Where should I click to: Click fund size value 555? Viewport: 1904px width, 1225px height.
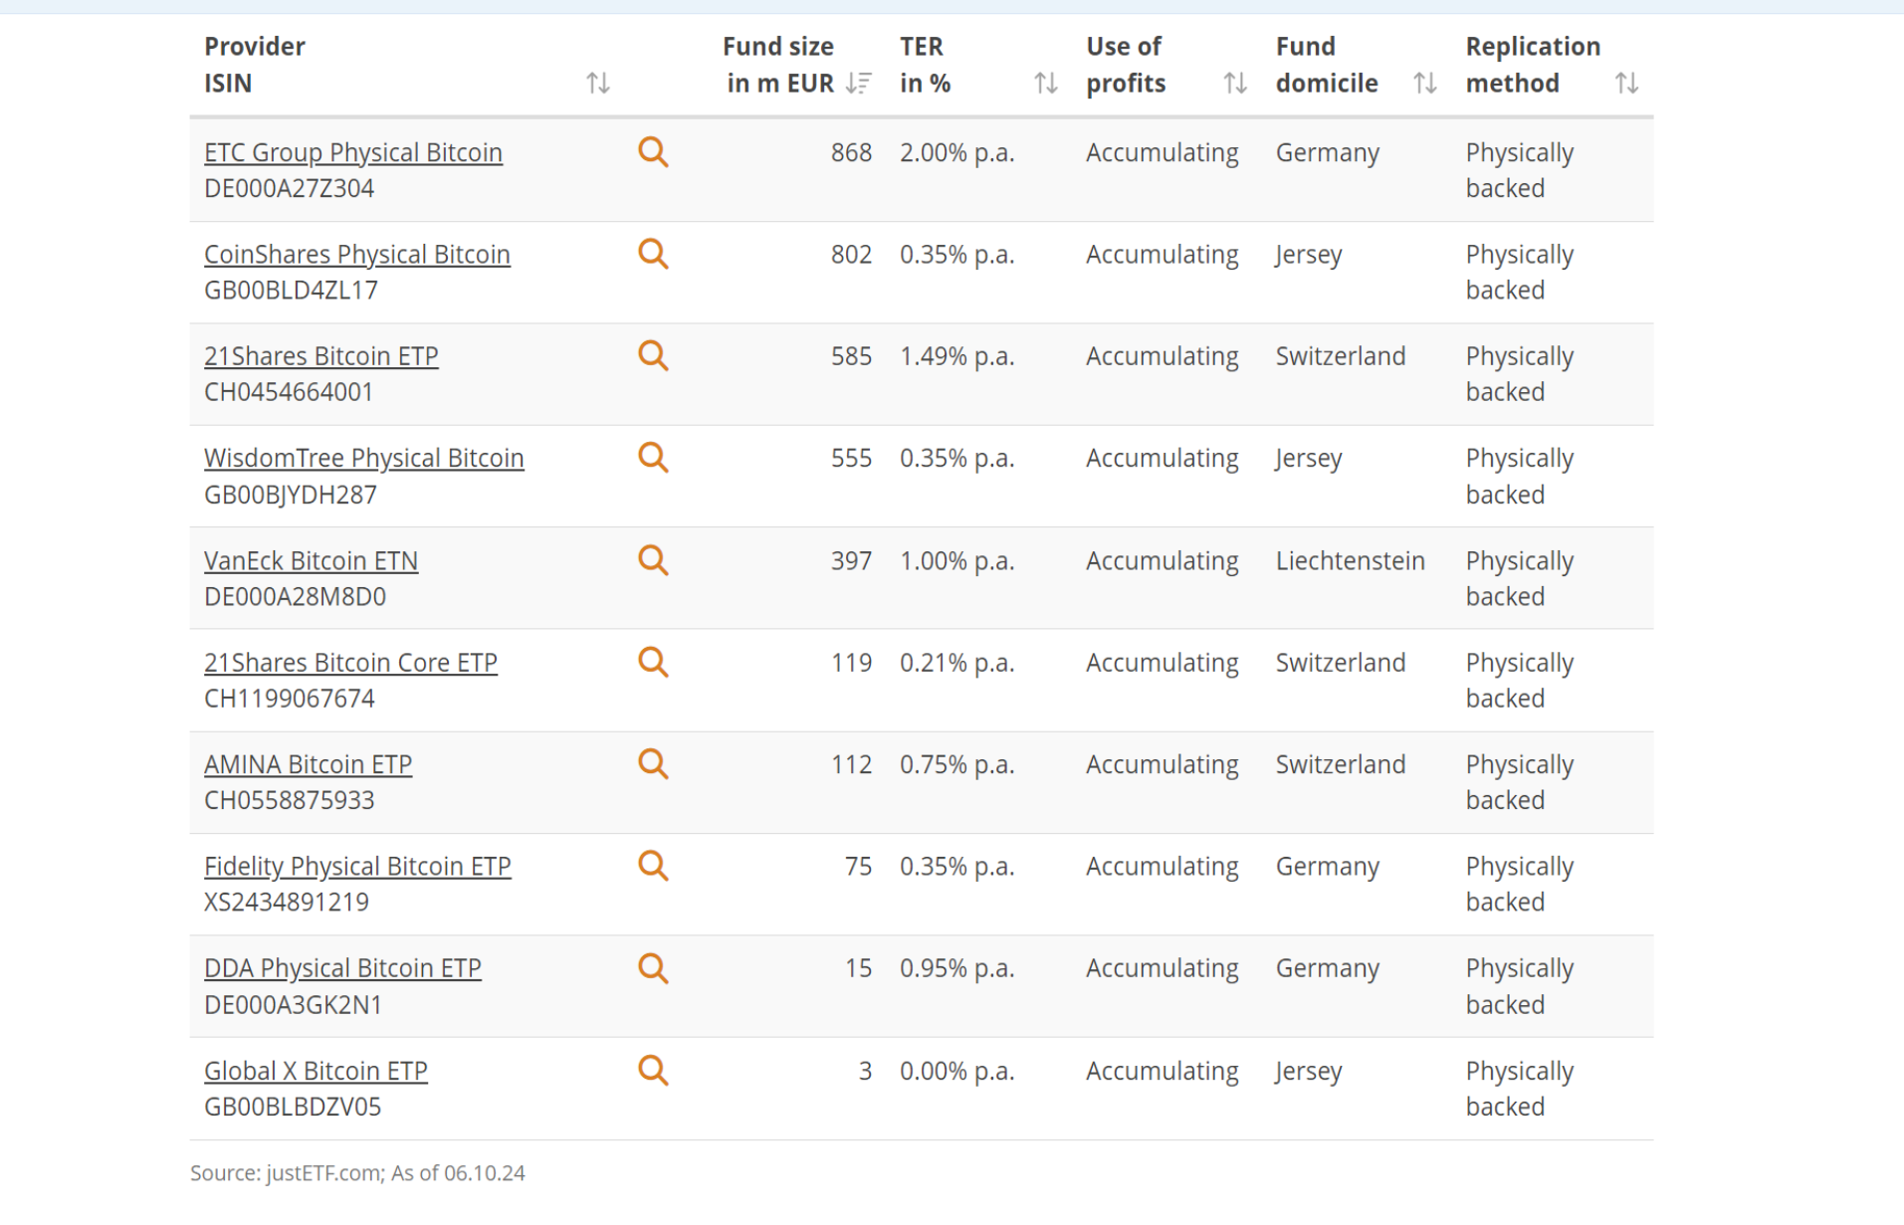852,458
